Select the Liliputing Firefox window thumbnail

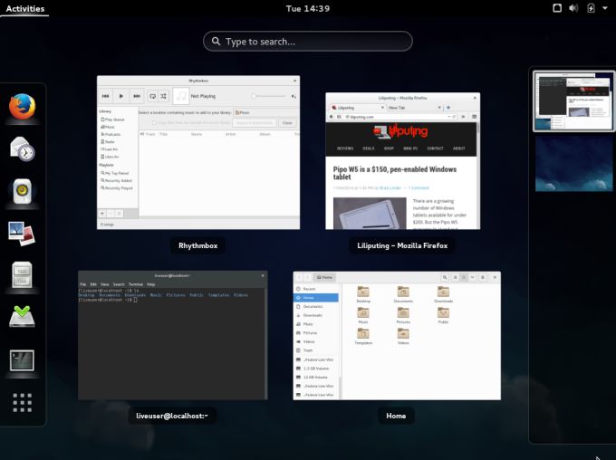pyautogui.click(x=402, y=160)
